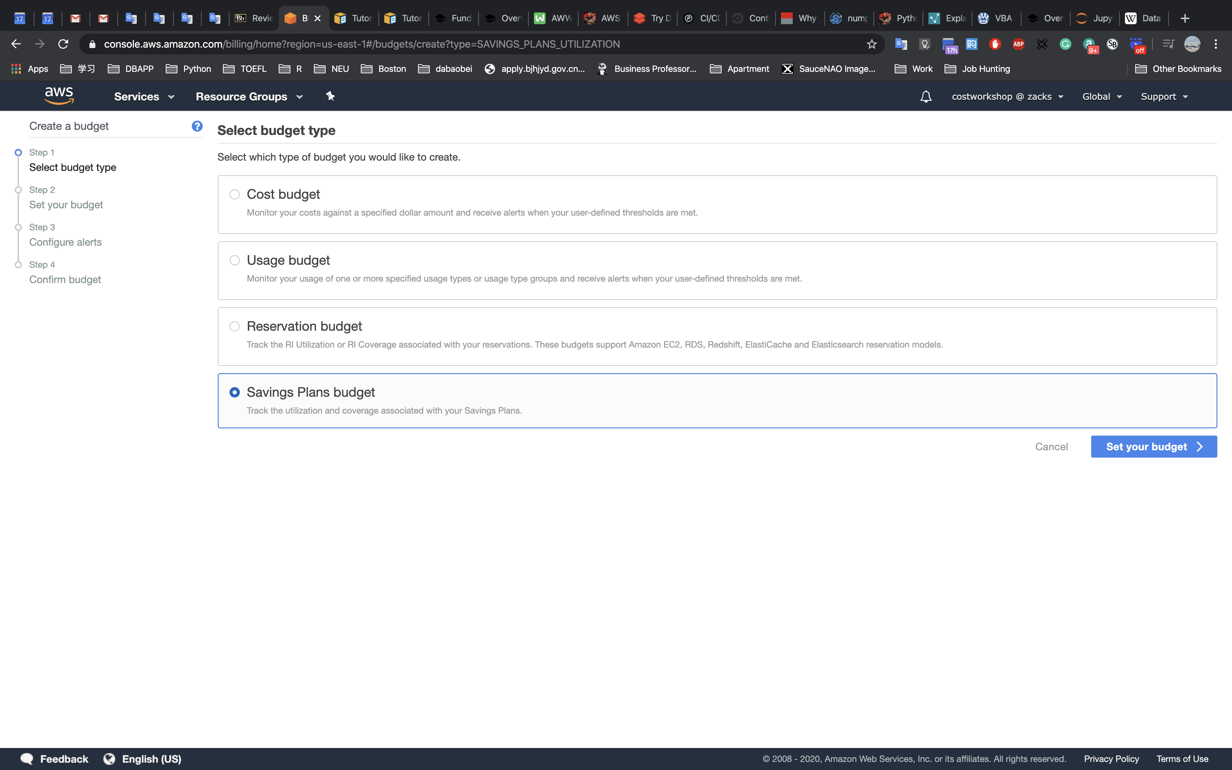The image size is (1232, 770).
Task: Click the Grammarly extension icon
Action: (1065, 44)
